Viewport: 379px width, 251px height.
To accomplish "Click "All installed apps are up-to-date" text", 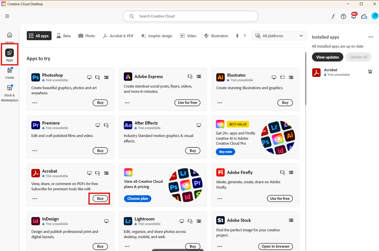I will [x=338, y=46].
